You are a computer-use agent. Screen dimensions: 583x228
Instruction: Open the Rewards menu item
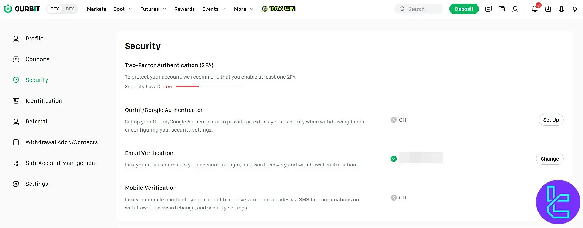point(184,9)
